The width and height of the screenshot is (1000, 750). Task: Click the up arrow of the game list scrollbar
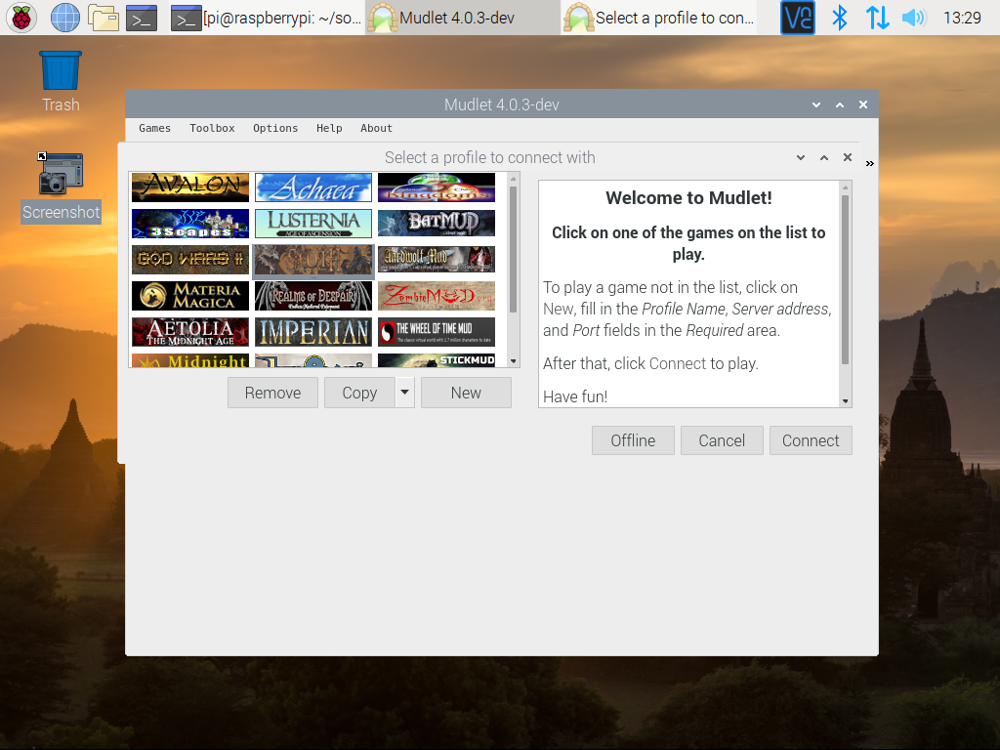click(x=514, y=179)
